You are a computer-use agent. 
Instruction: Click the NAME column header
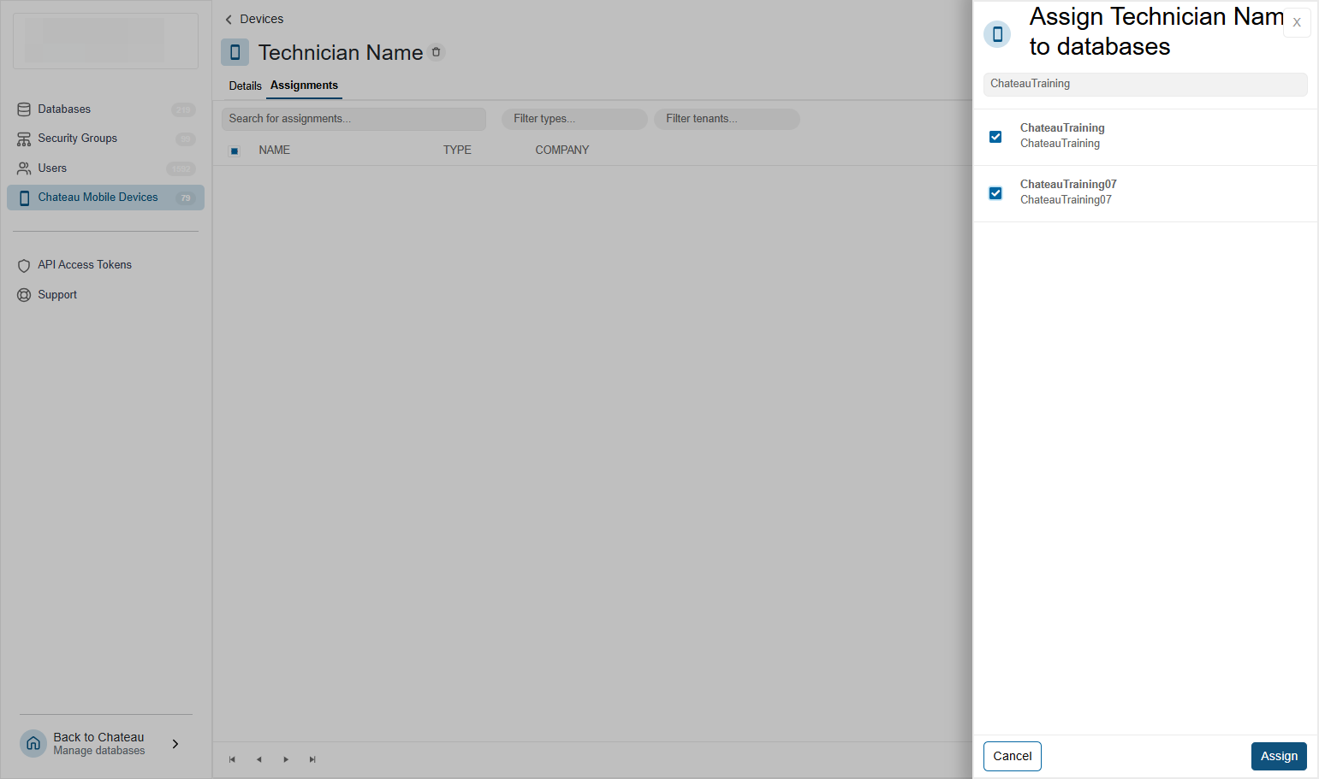point(274,150)
